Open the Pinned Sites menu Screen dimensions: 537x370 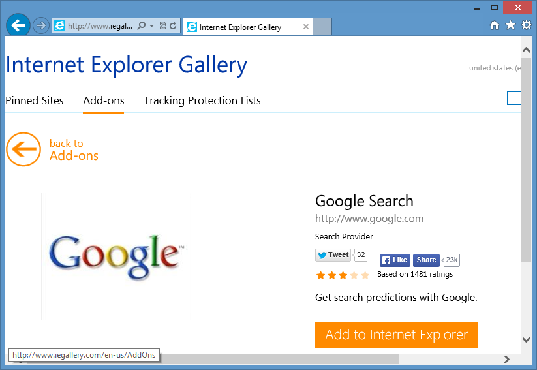pos(34,100)
